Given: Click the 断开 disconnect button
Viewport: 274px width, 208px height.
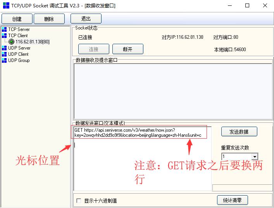Looking at the screenshot, I should [x=128, y=49].
